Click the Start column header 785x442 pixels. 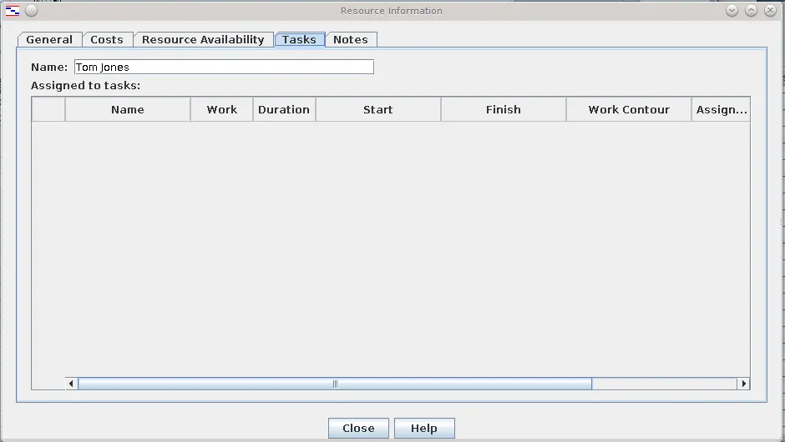tap(378, 109)
